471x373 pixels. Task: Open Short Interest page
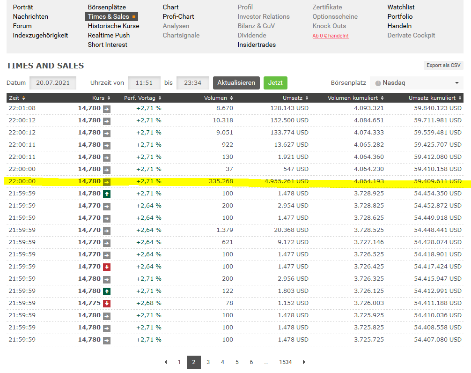(108, 45)
